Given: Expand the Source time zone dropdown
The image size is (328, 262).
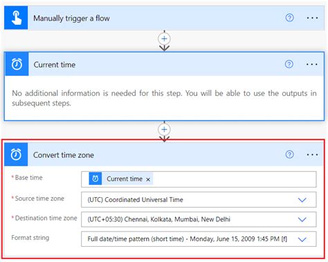Looking at the screenshot, I should (x=302, y=200).
